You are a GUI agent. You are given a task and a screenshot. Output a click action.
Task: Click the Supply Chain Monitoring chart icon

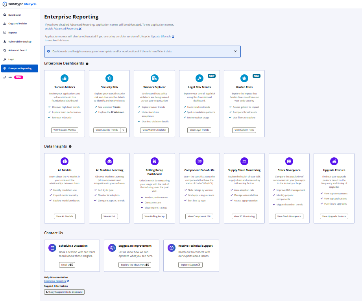[x=244, y=161]
